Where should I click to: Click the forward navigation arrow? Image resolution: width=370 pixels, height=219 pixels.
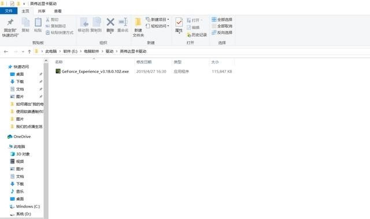(x=16, y=51)
